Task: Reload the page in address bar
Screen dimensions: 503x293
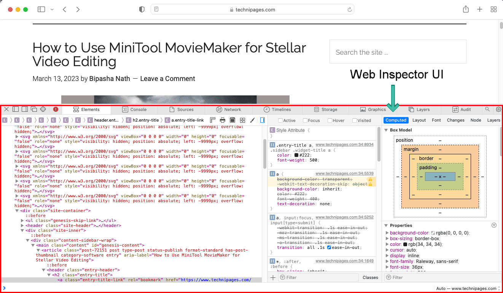Action: coord(349,10)
